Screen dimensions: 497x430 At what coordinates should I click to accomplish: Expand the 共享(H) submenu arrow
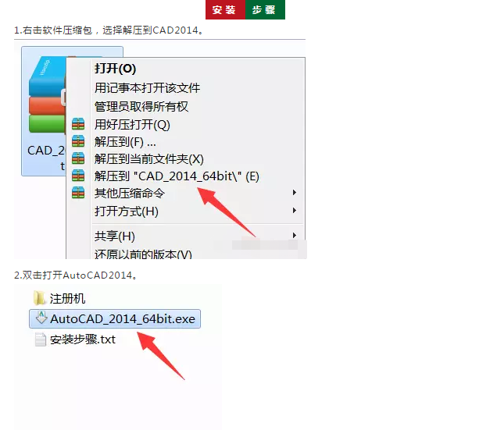click(x=295, y=235)
